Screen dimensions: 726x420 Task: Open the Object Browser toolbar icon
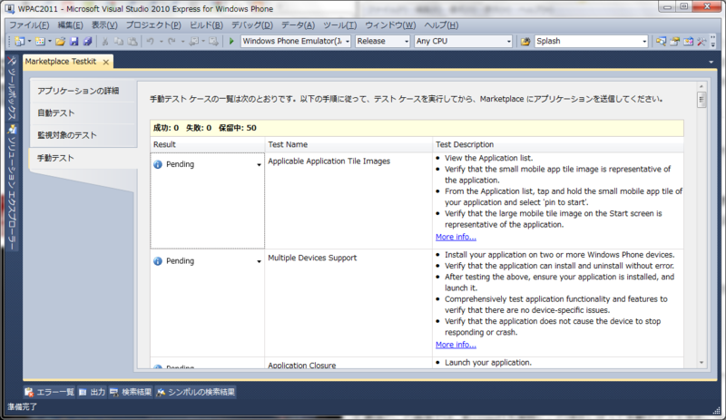click(x=689, y=41)
